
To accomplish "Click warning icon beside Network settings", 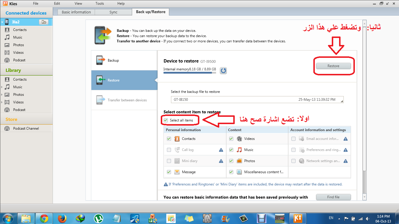I will coord(346,161).
